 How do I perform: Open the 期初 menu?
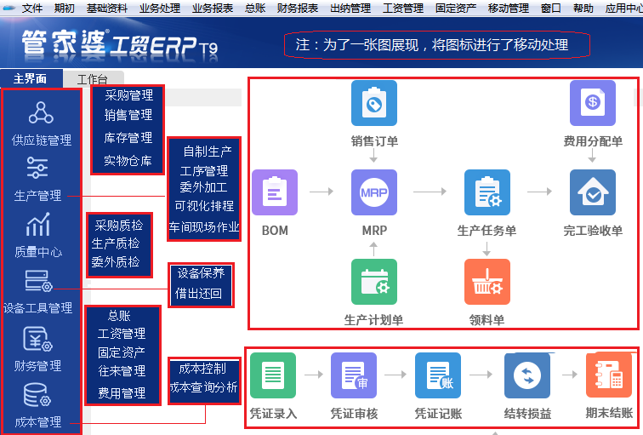click(x=65, y=9)
